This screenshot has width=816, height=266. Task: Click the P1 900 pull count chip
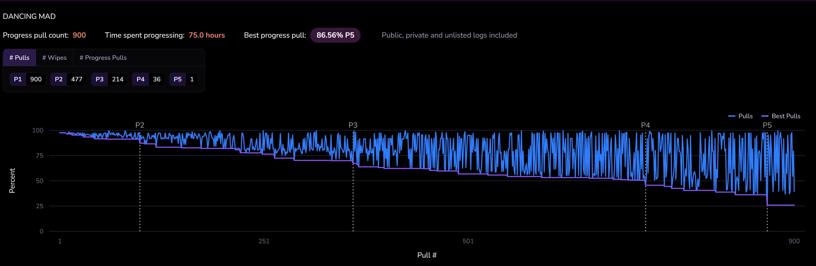tap(28, 79)
